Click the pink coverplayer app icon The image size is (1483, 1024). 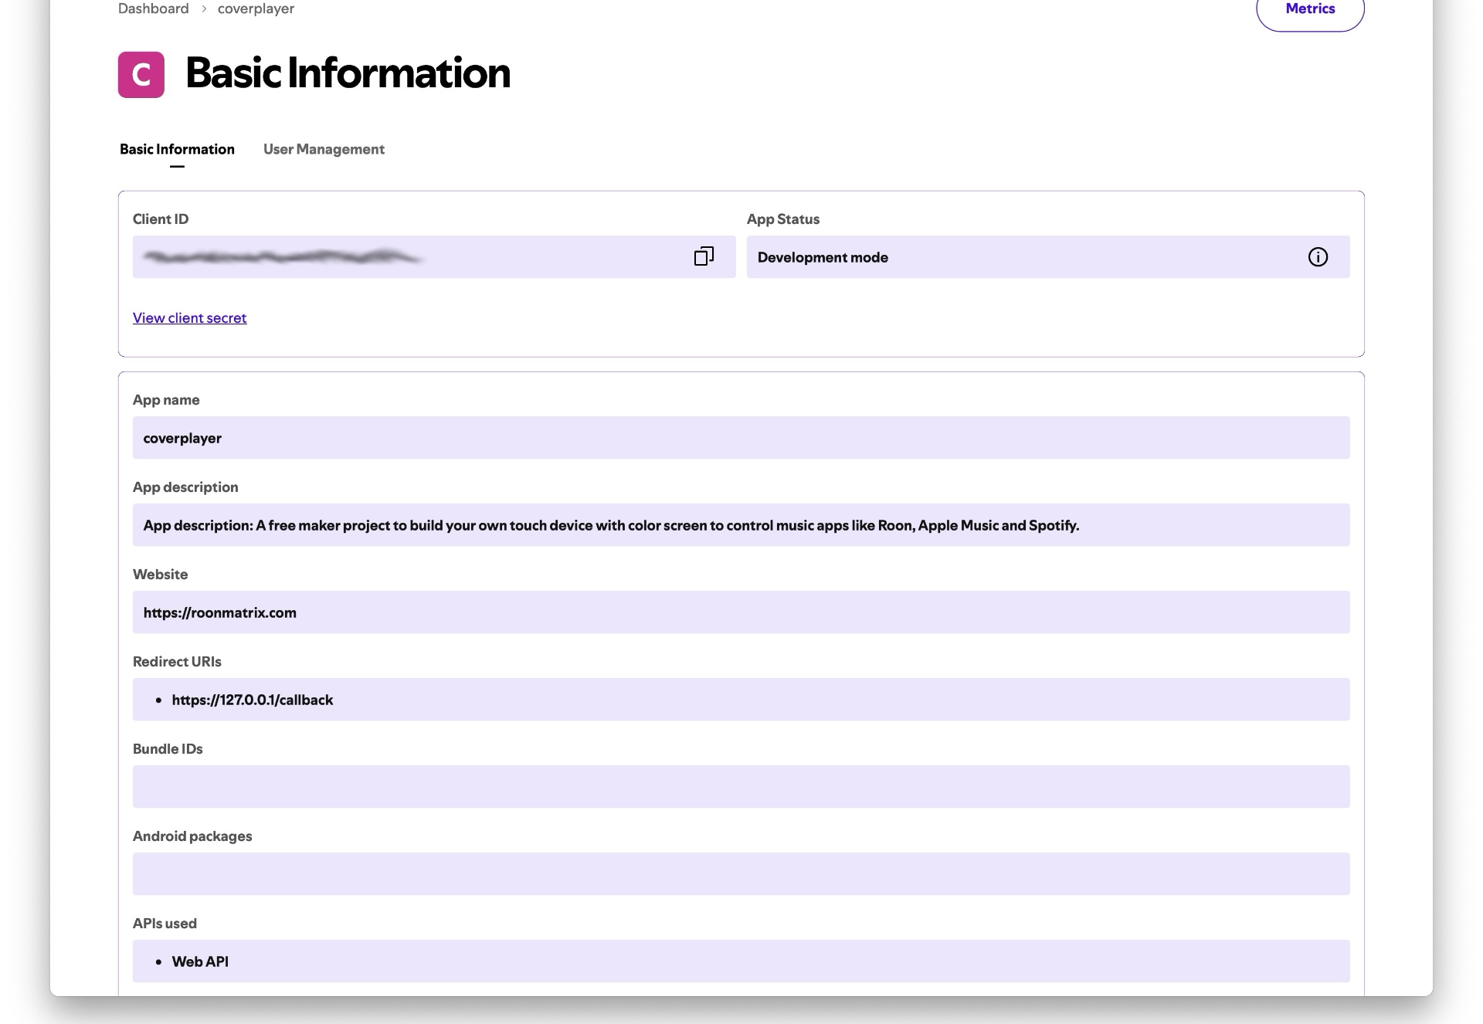[x=141, y=75]
